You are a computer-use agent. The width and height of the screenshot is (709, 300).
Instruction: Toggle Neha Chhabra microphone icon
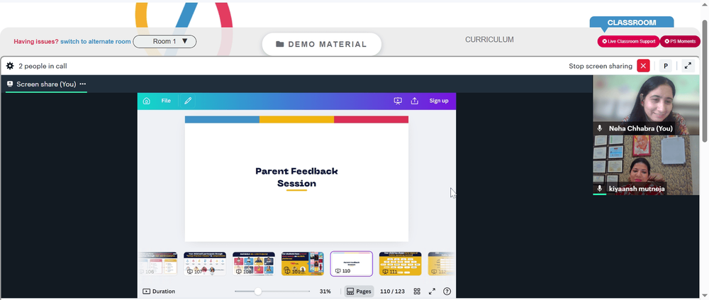click(x=600, y=128)
